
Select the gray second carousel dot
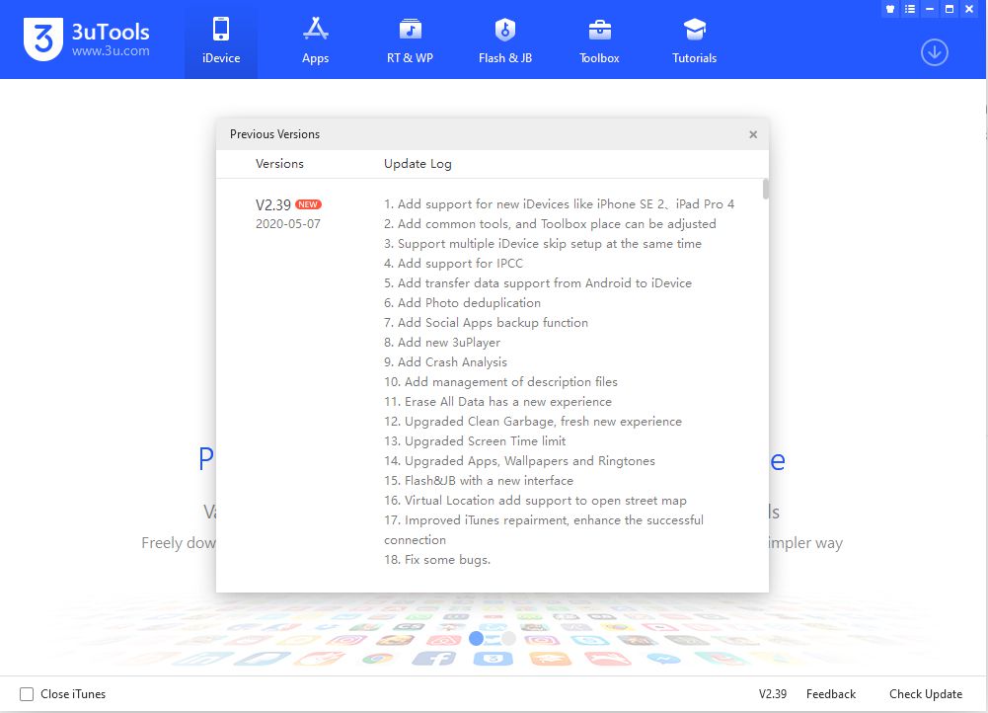pos(508,639)
